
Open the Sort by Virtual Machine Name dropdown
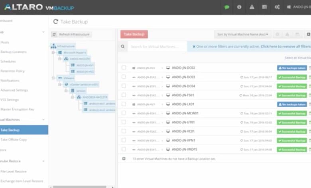[242, 35]
